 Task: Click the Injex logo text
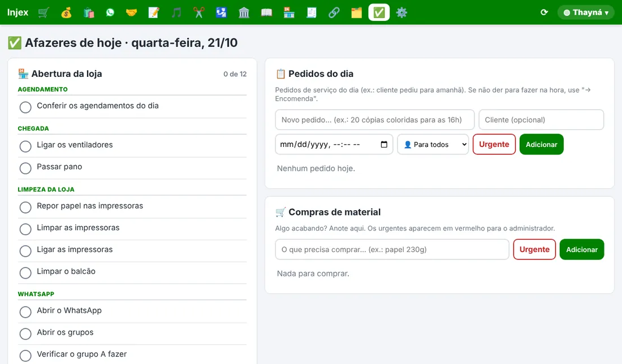point(18,12)
